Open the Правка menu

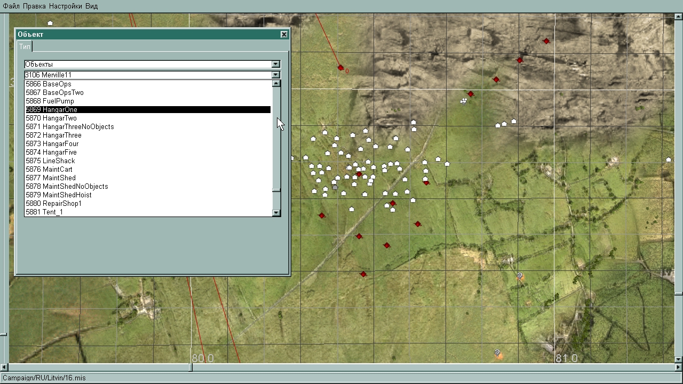35,6
